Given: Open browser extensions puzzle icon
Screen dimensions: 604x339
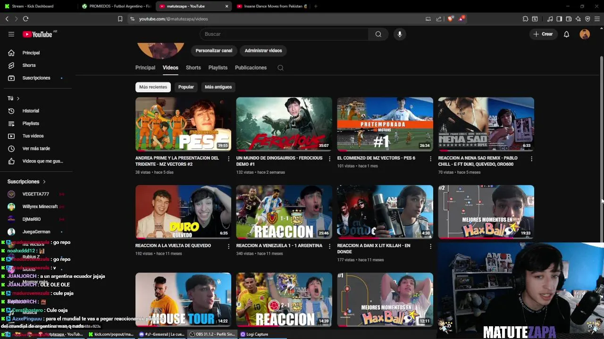Looking at the screenshot, I should pos(525,19).
